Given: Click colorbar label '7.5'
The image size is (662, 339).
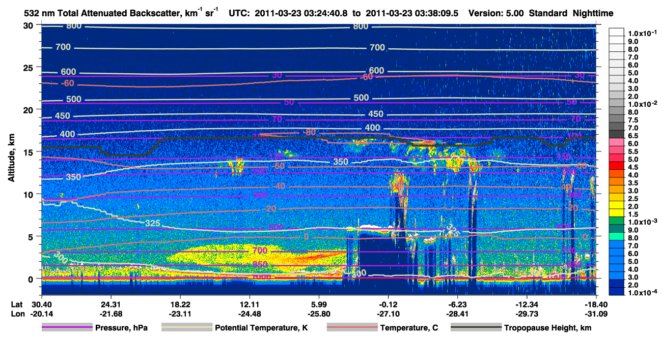Looking at the screenshot, I should (x=633, y=120).
